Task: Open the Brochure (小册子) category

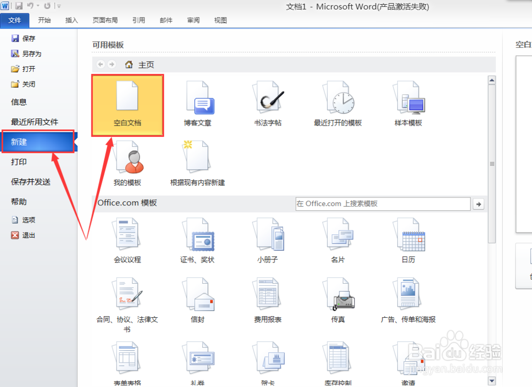Action: click(268, 241)
